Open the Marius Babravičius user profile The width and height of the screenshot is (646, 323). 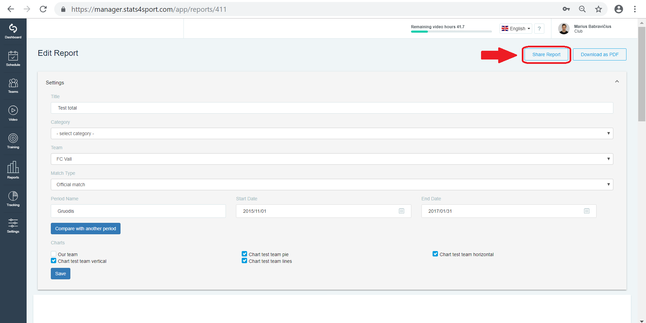[x=585, y=29]
